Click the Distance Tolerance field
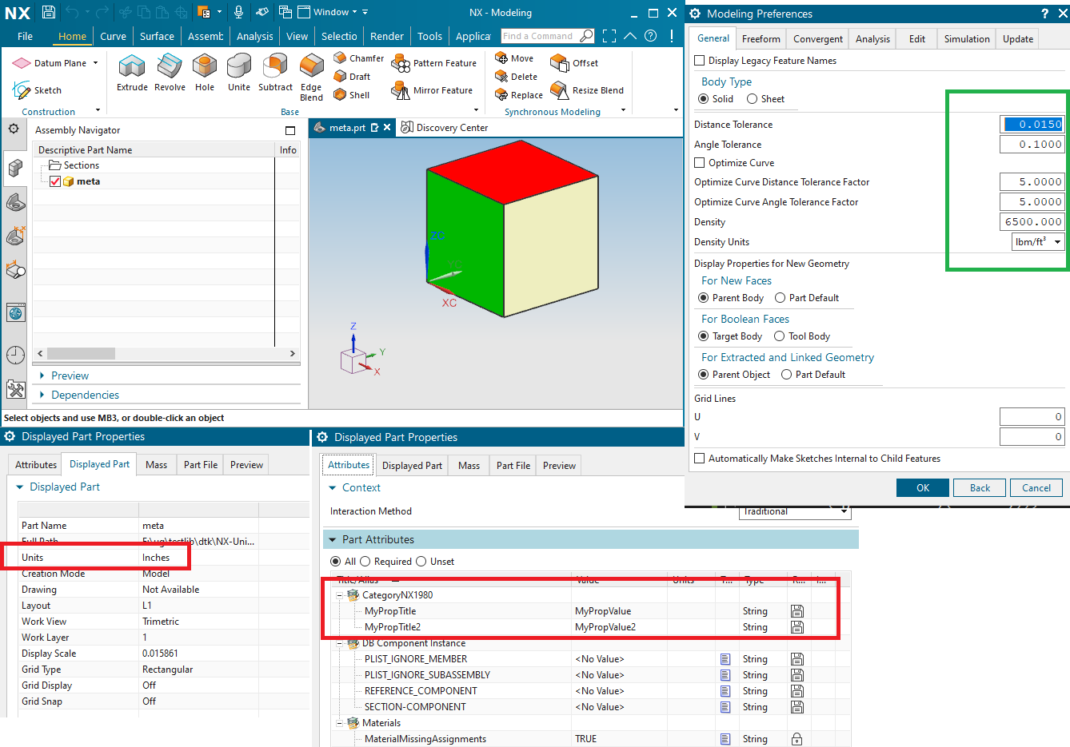 tap(1032, 124)
